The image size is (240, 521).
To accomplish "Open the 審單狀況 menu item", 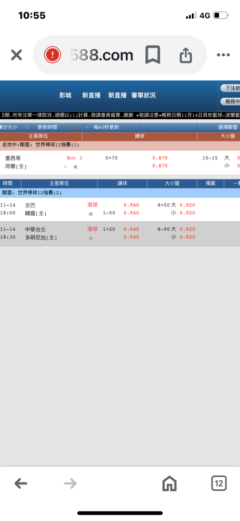I will point(143,95).
